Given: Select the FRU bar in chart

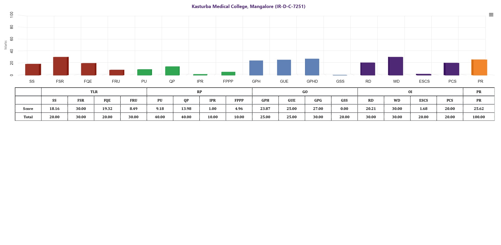Looking at the screenshot, I should pos(117,73).
